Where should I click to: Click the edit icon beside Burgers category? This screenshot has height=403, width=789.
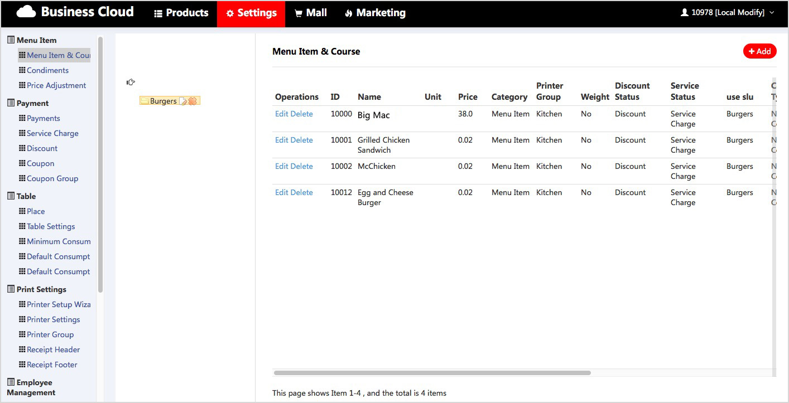click(x=182, y=101)
